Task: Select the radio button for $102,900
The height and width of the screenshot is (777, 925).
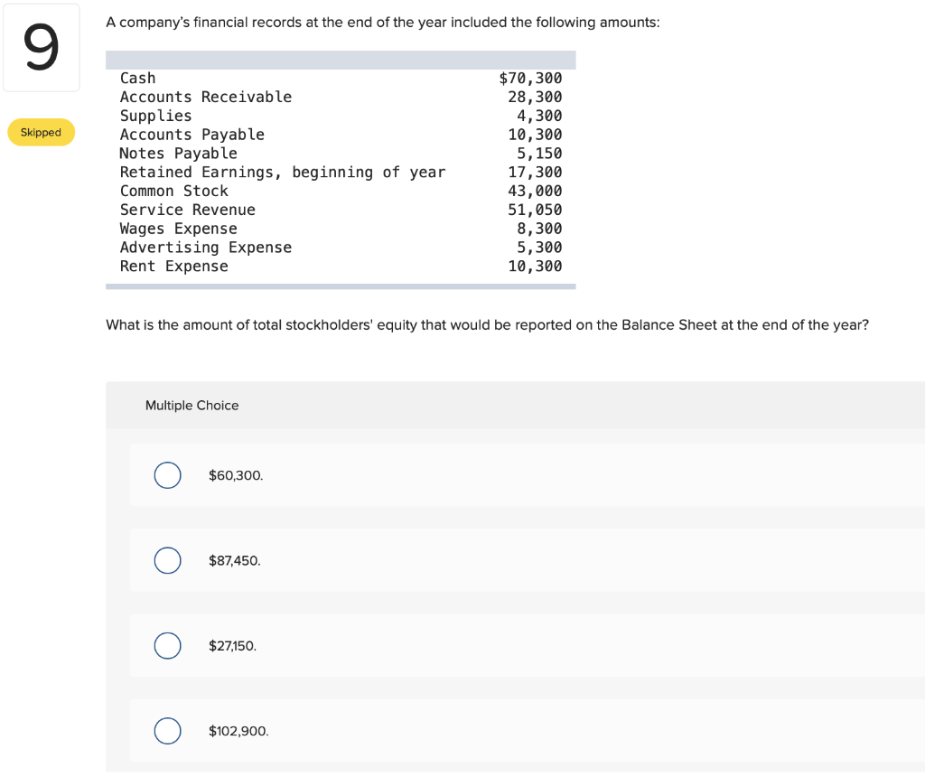Action: point(167,730)
